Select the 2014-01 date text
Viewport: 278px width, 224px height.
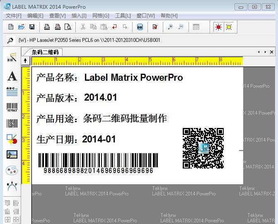pos(99,139)
